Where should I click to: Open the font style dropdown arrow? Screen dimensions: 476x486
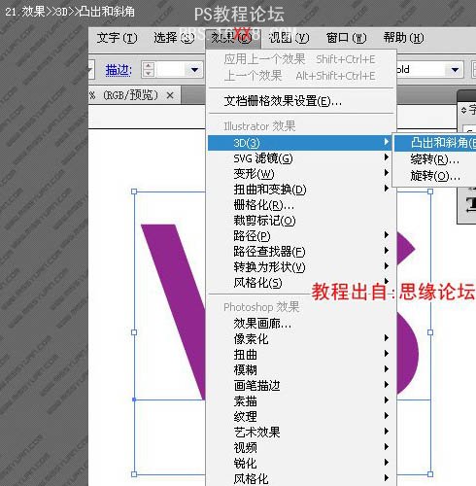455,70
